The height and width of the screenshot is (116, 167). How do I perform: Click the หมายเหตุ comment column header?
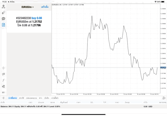pyautogui.click(x=163, y=102)
